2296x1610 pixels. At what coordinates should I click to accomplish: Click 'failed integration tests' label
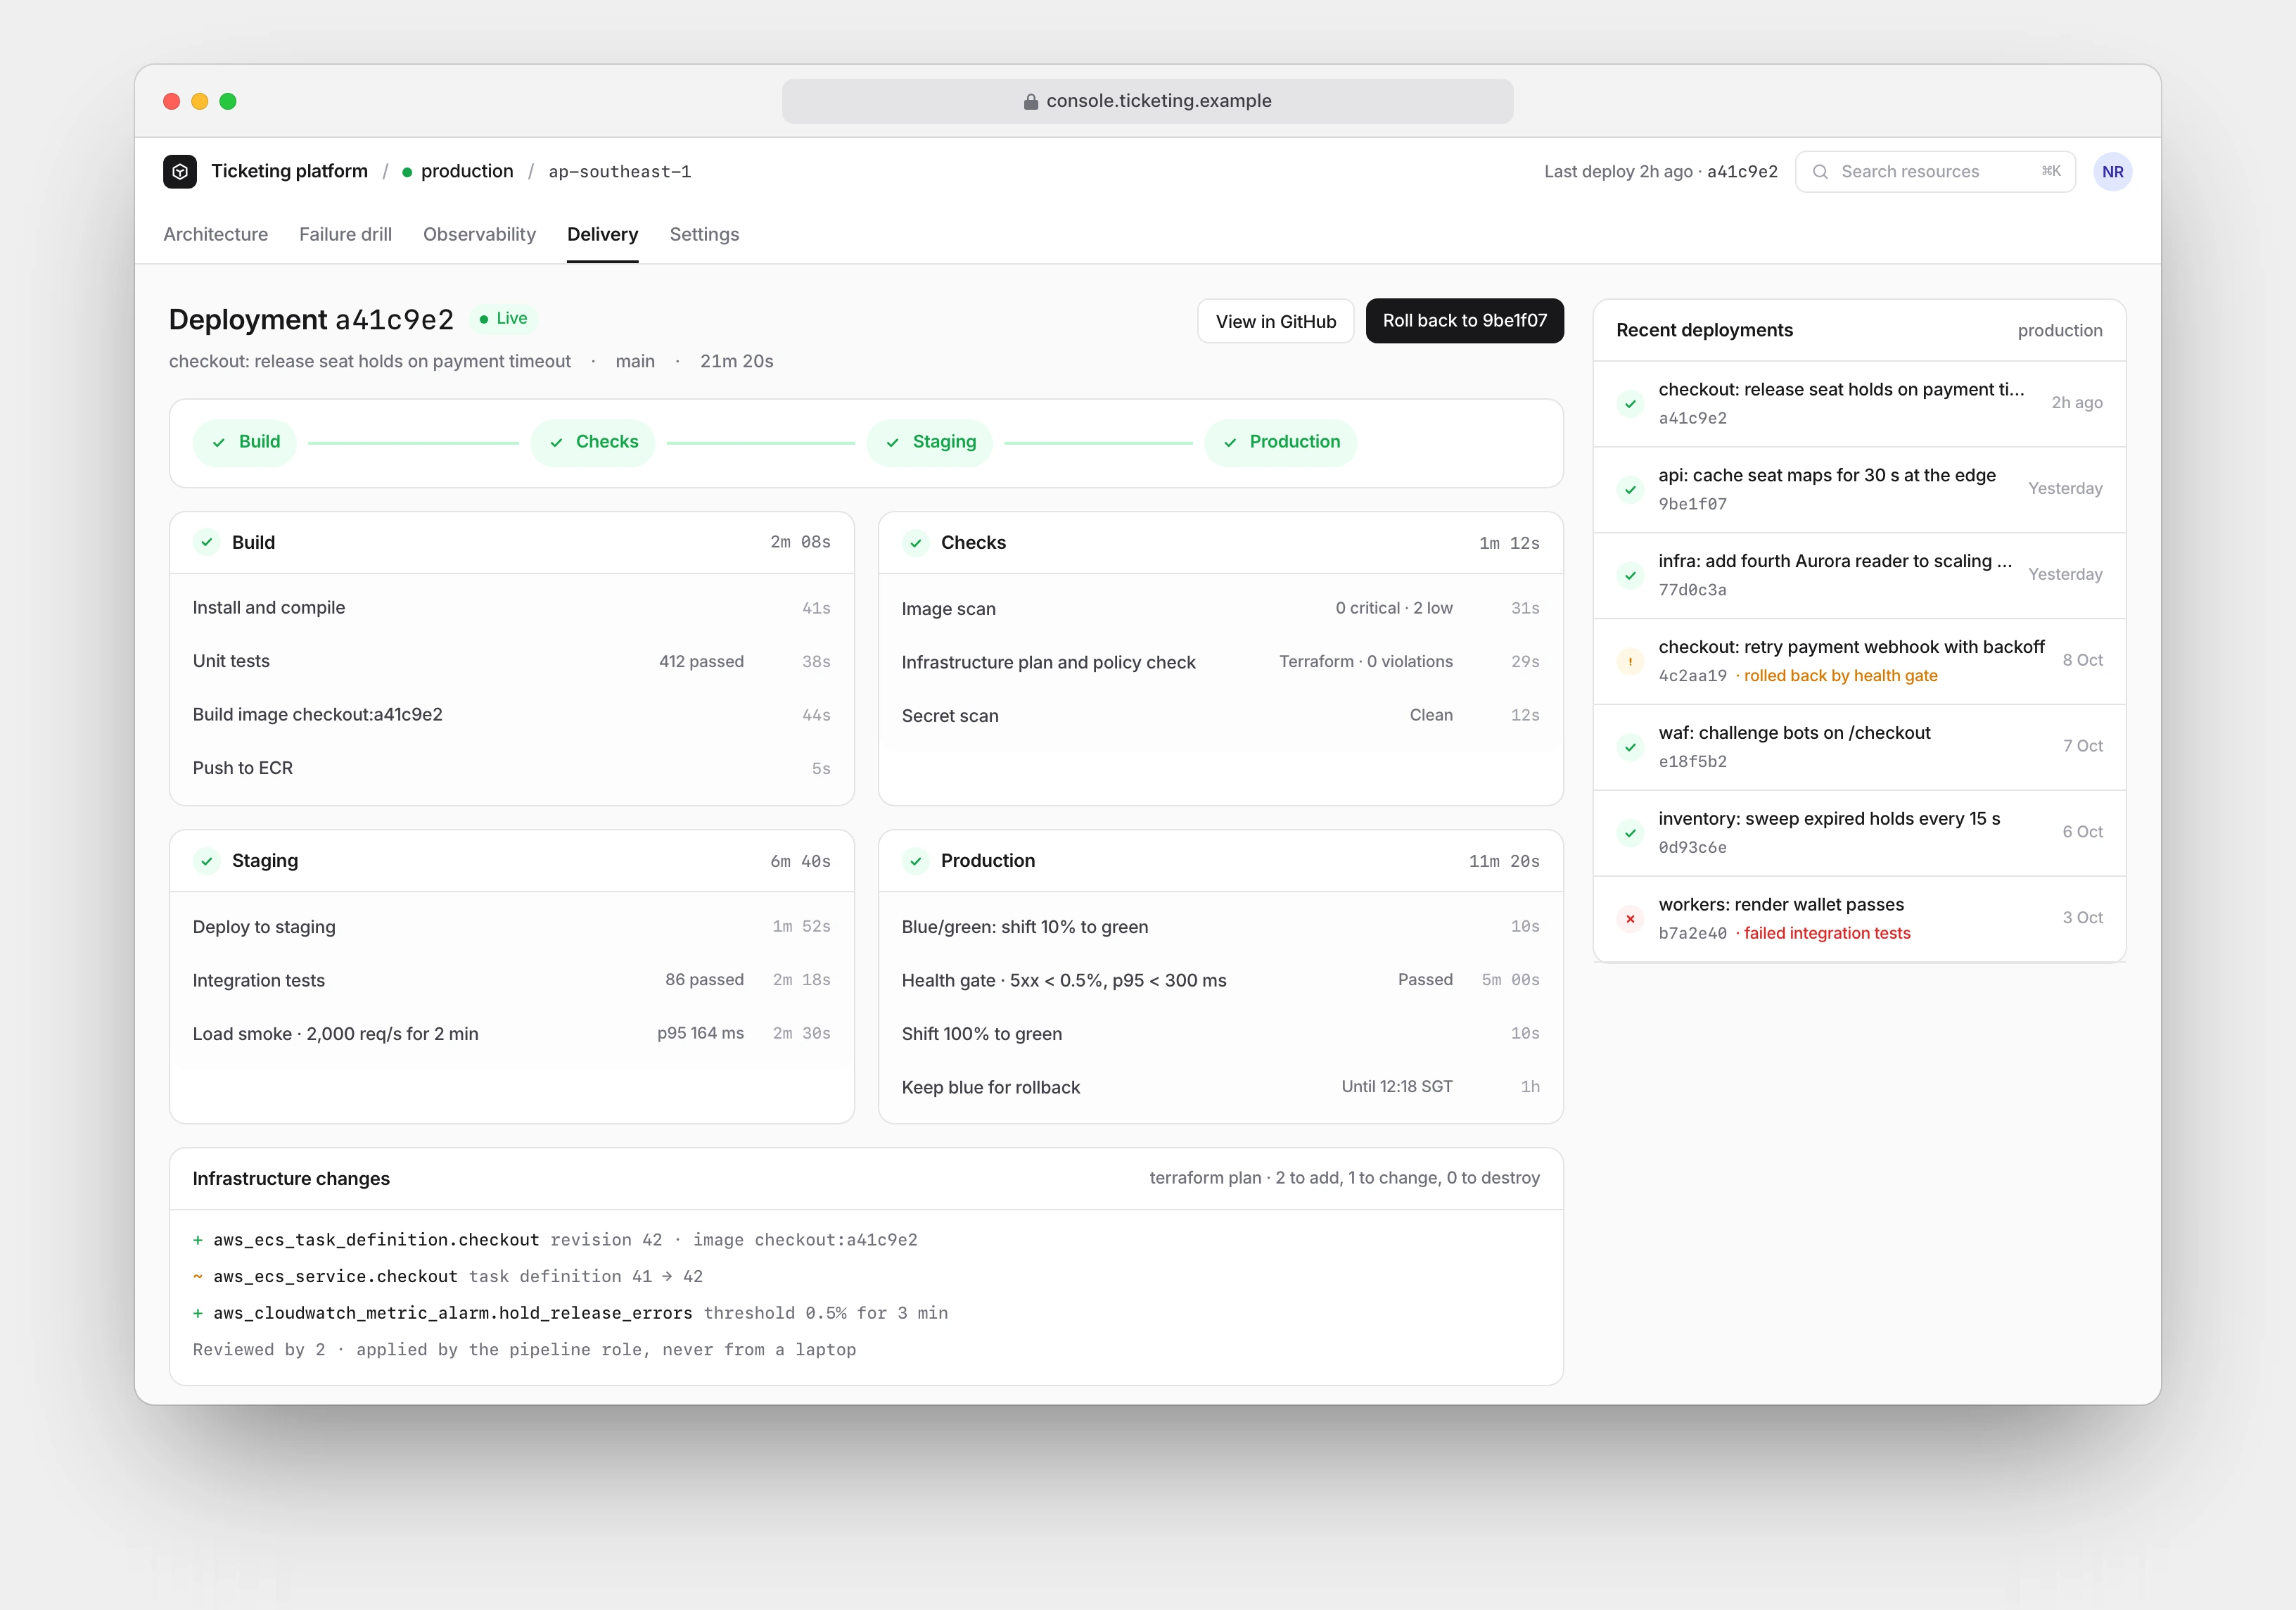[x=1827, y=934]
